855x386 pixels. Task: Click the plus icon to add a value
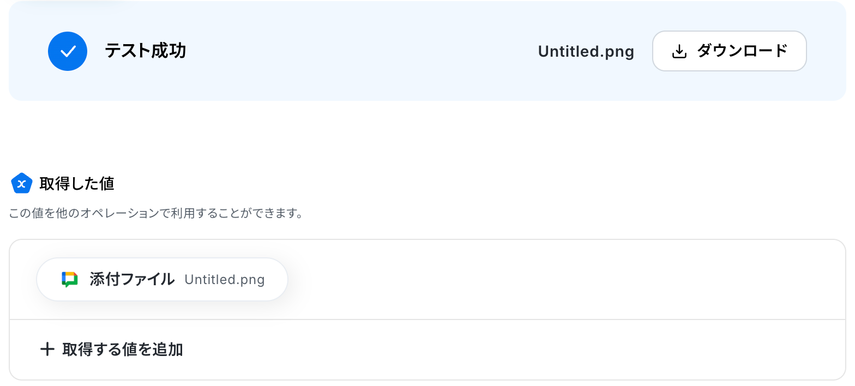coord(47,349)
